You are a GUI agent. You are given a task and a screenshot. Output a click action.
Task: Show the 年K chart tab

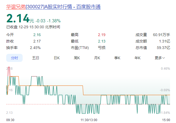tap(137, 58)
